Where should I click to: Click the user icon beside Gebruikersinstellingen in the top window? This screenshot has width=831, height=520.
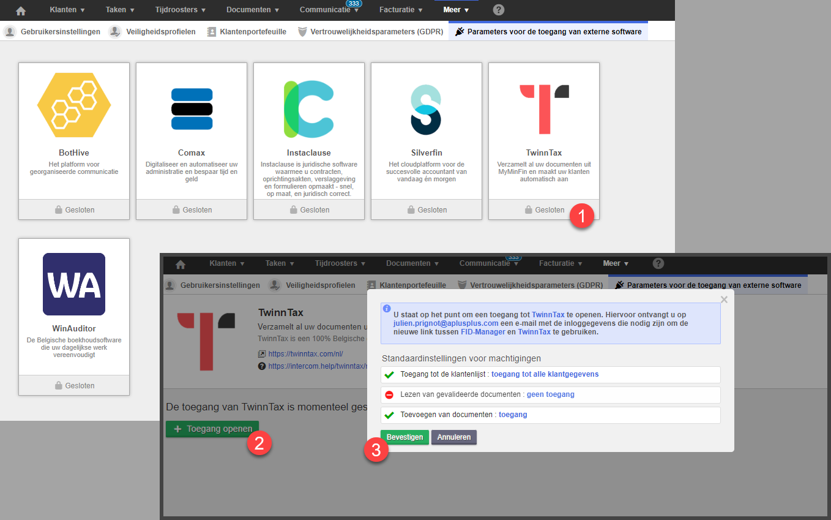click(x=9, y=31)
